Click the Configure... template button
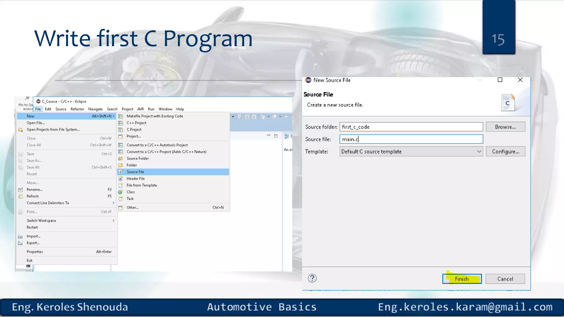This screenshot has height=317, width=564. point(505,152)
